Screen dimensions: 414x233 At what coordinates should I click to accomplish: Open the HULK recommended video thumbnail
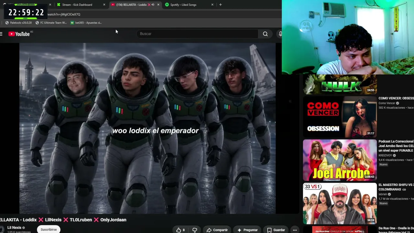coord(340,84)
